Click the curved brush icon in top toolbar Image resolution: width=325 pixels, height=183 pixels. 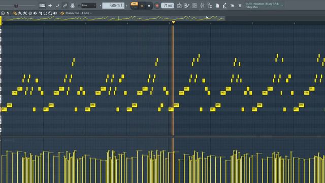pyautogui.click(x=57, y=6)
